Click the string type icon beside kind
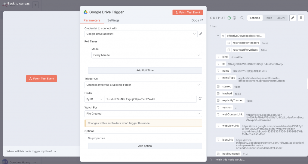 point(218,57)
